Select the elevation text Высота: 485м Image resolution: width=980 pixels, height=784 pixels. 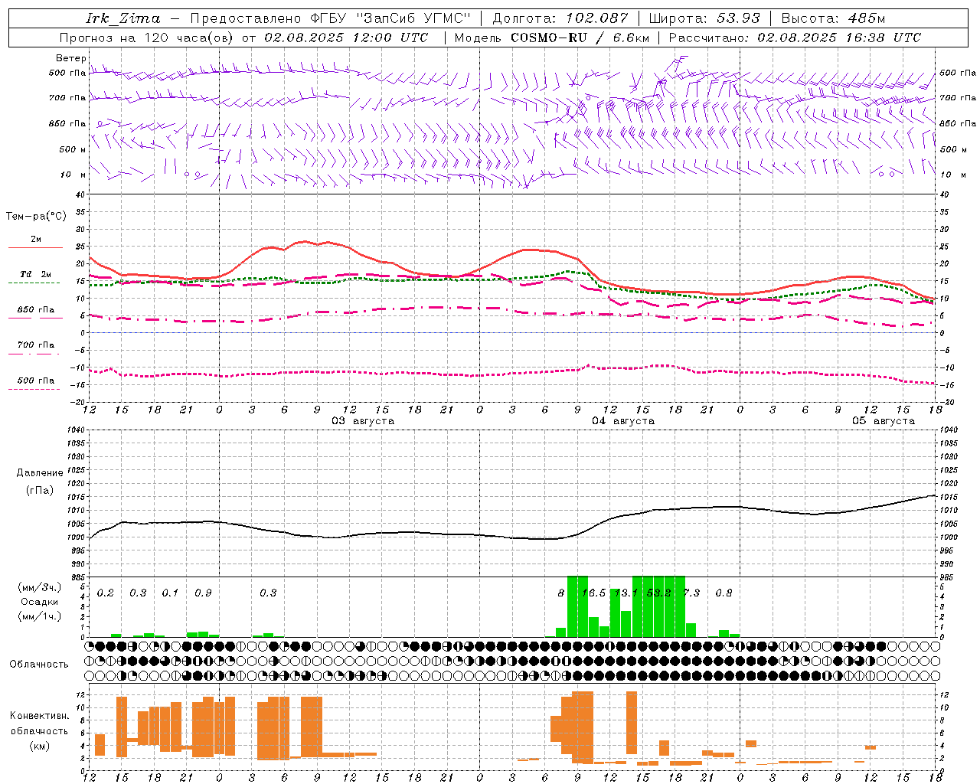(833, 18)
